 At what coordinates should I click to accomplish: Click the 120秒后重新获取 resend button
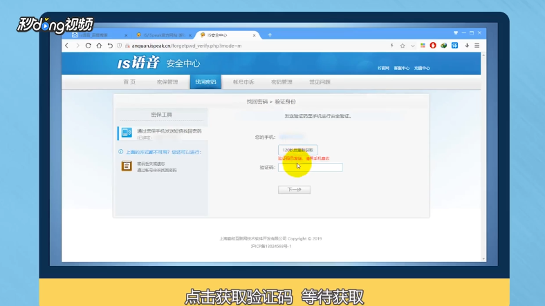point(298,150)
